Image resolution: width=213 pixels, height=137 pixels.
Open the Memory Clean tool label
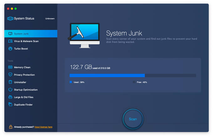point(22,67)
